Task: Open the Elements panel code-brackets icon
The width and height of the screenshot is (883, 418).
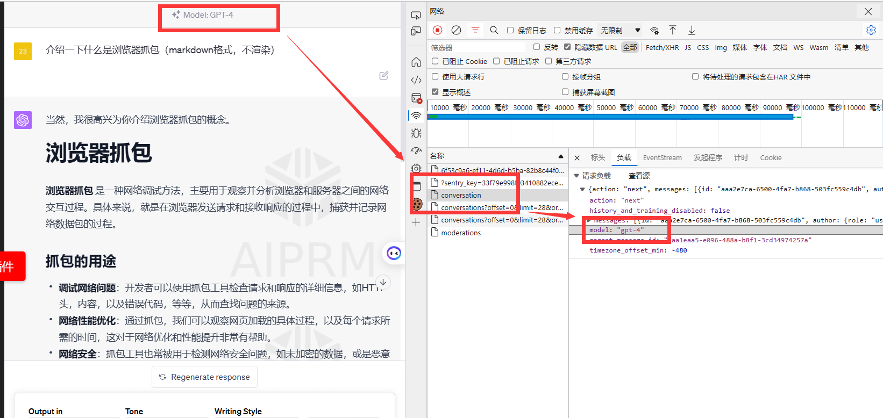Action: 416,80
